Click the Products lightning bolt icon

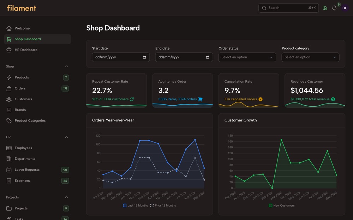point(9,77)
